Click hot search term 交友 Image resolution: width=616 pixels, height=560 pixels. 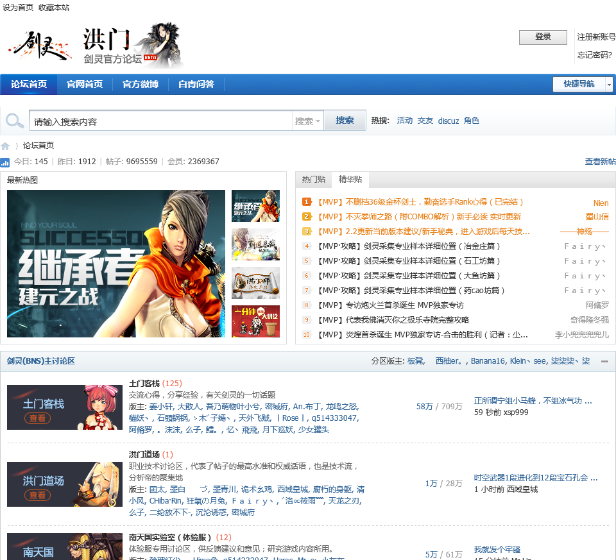pyautogui.click(x=425, y=121)
